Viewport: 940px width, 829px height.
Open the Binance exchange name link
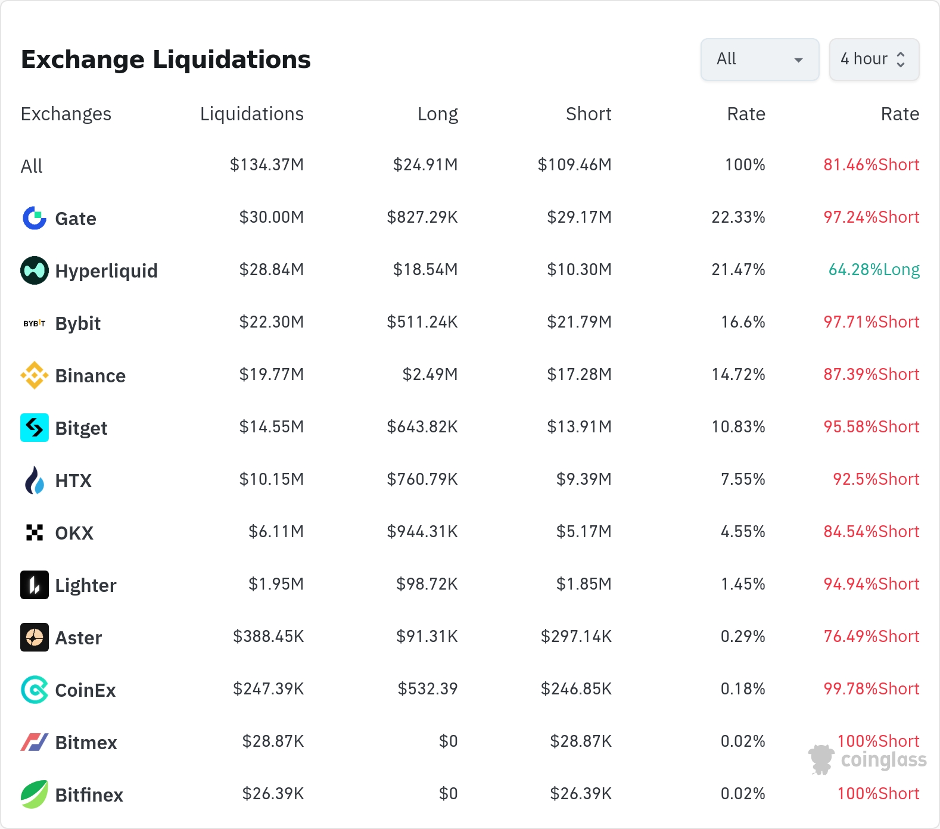coord(90,376)
